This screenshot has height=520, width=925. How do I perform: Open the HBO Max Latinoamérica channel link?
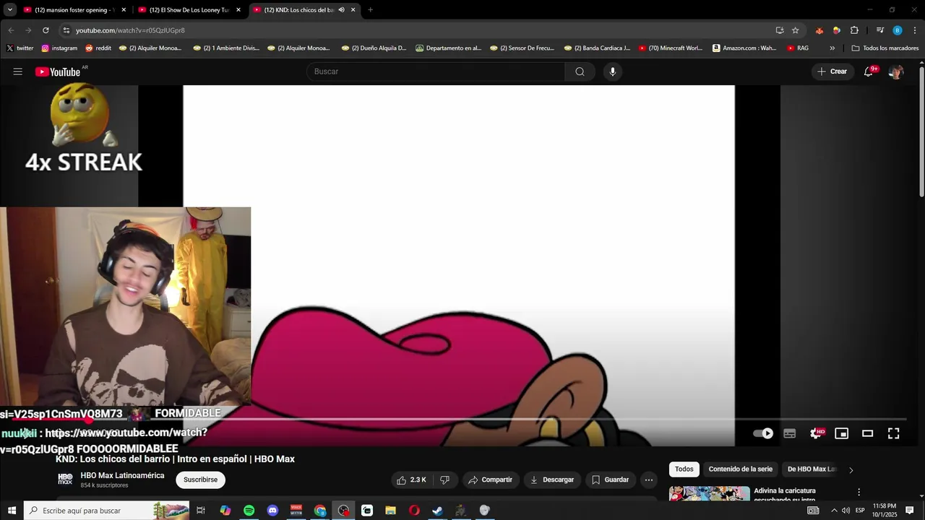pos(122,475)
